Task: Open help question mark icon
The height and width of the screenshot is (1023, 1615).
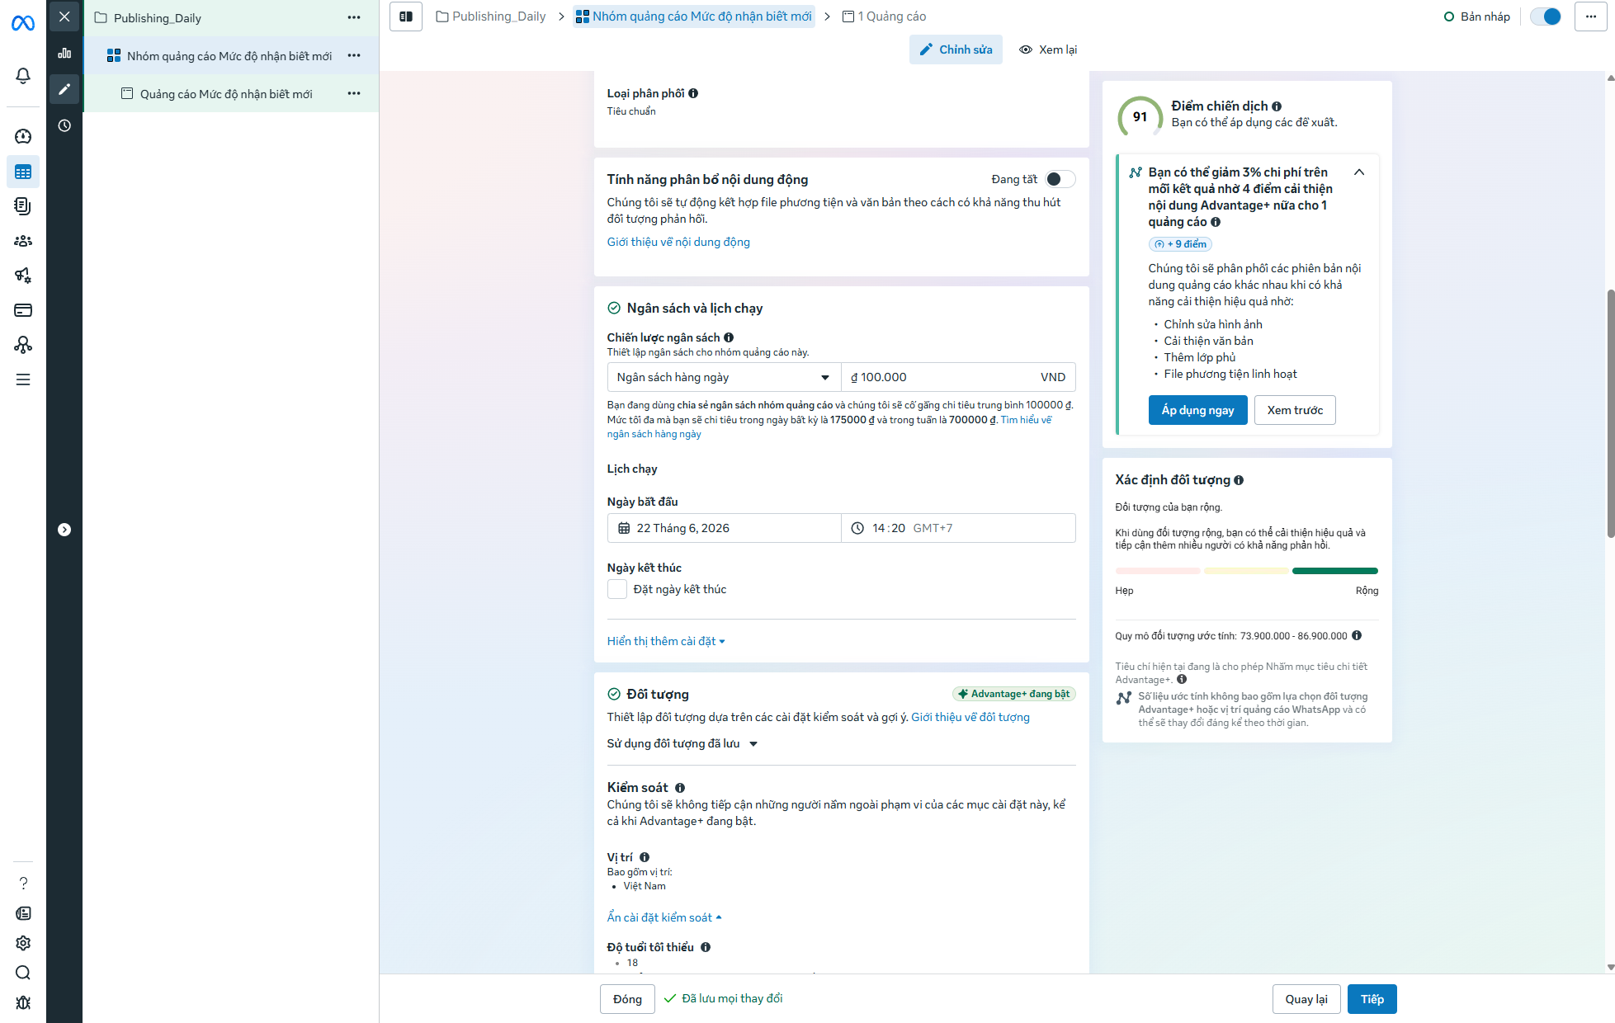Action: pyautogui.click(x=23, y=884)
